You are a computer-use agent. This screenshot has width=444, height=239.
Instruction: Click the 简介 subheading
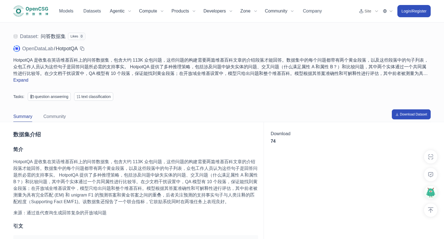[18, 149]
